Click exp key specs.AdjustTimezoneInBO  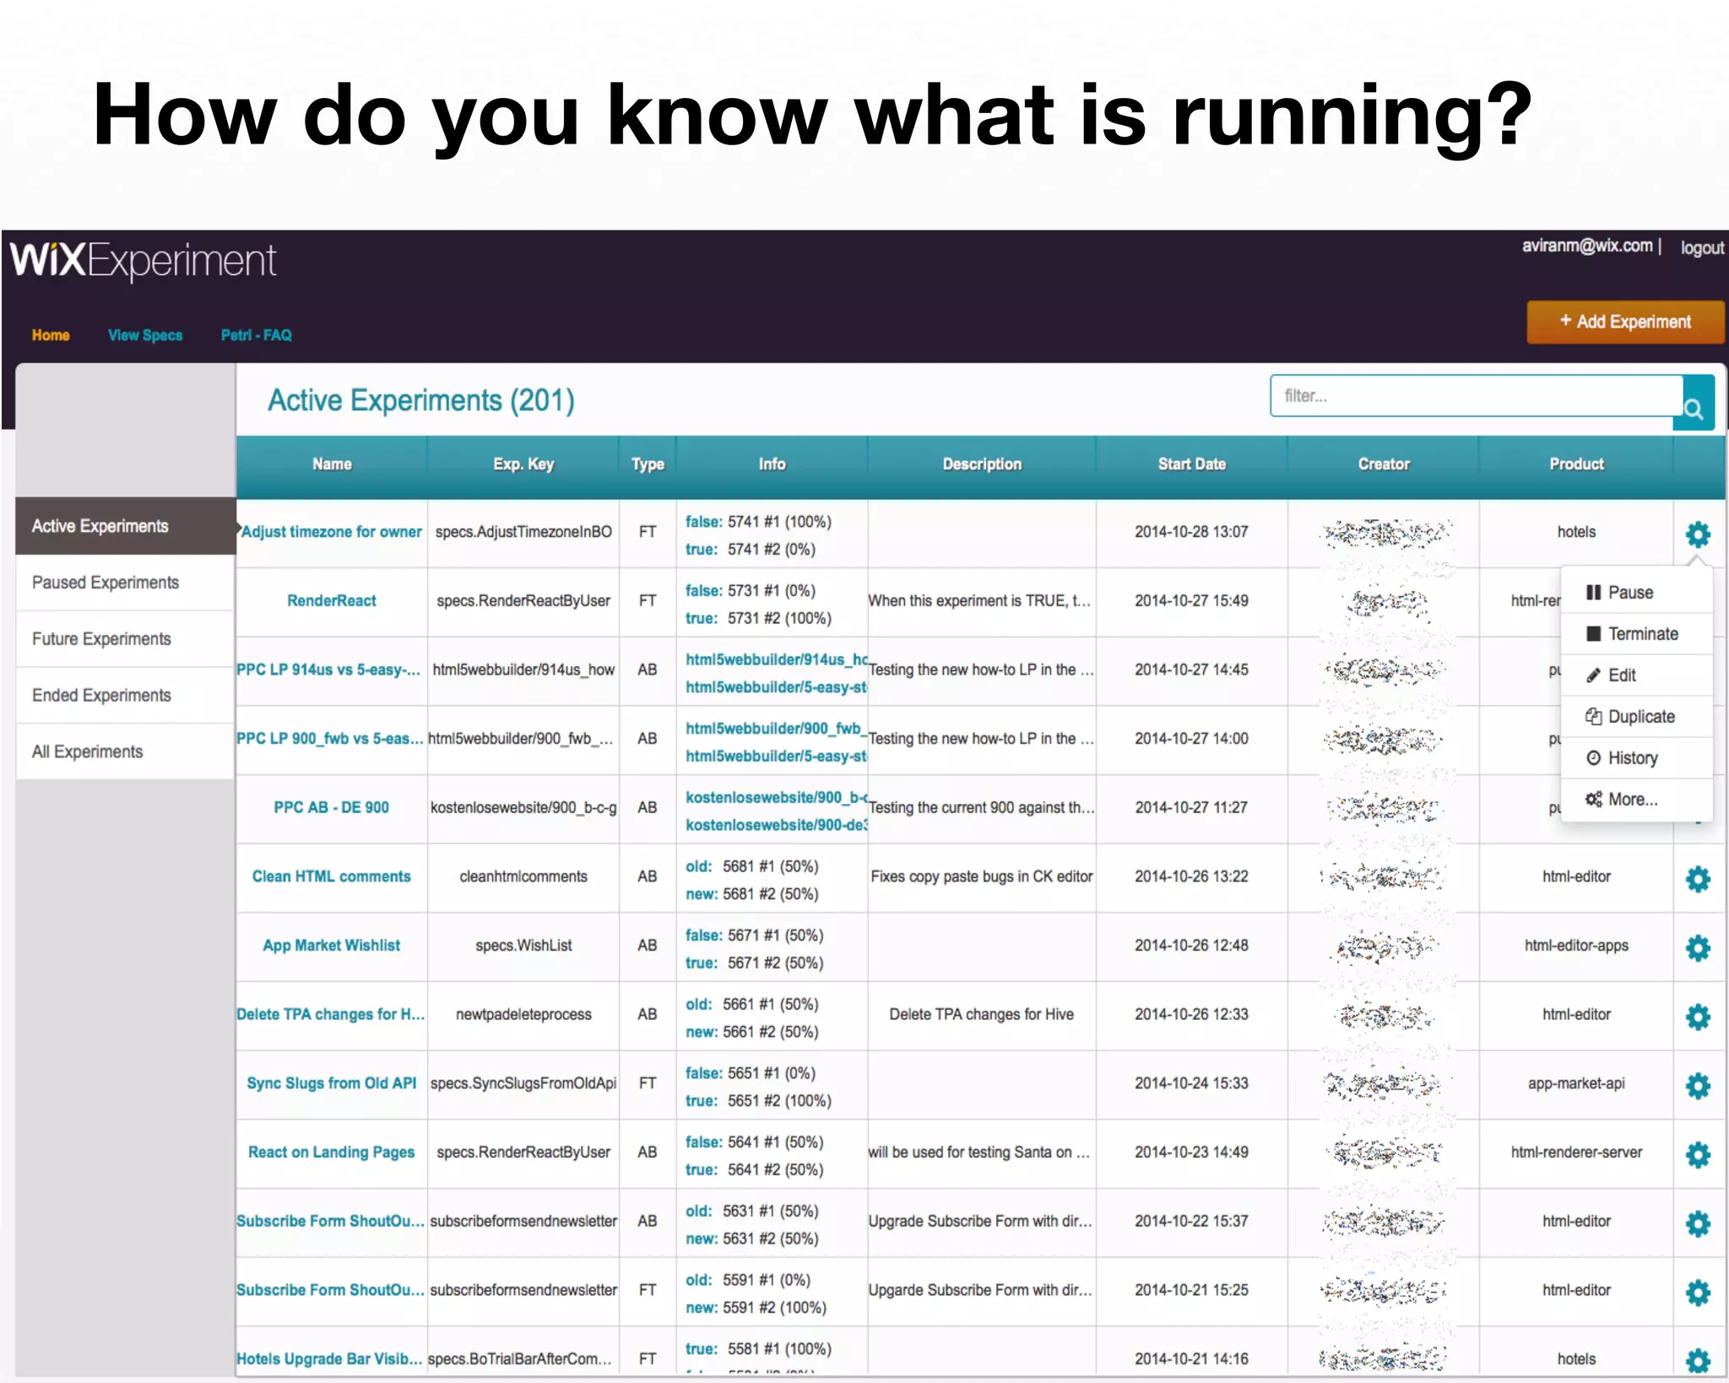click(x=523, y=532)
